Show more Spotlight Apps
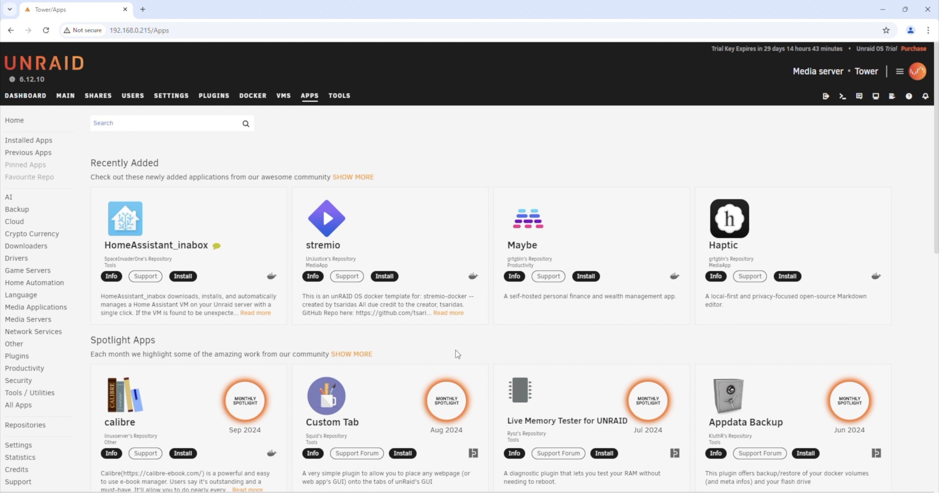 [x=351, y=354]
